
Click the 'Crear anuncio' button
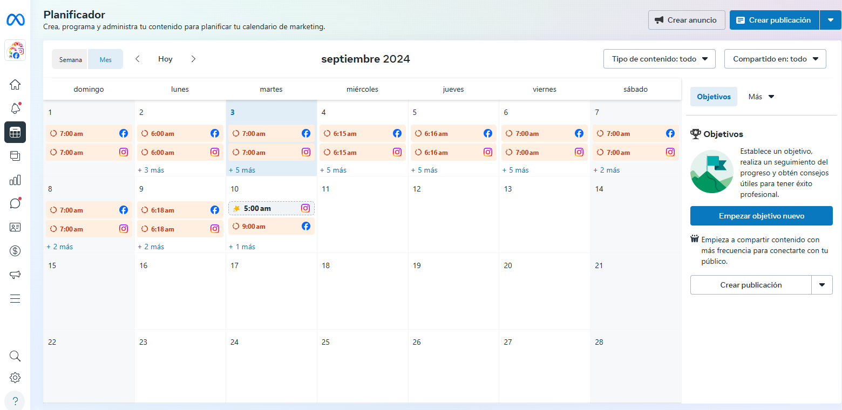click(x=687, y=20)
